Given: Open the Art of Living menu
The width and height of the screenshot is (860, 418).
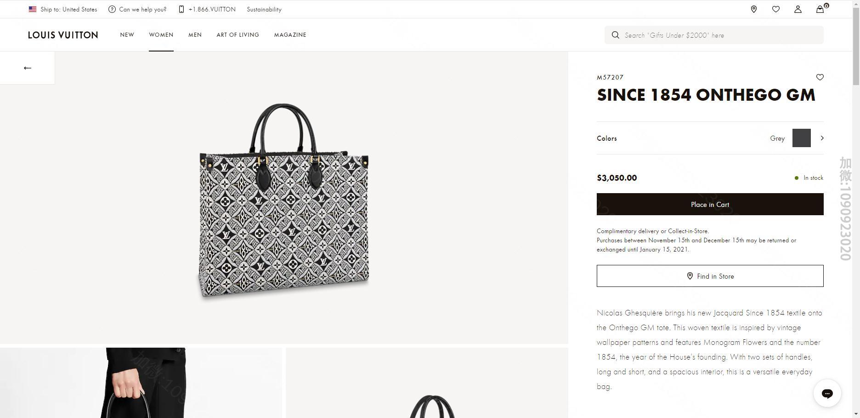Looking at the screenshot, I should point(238,35).
